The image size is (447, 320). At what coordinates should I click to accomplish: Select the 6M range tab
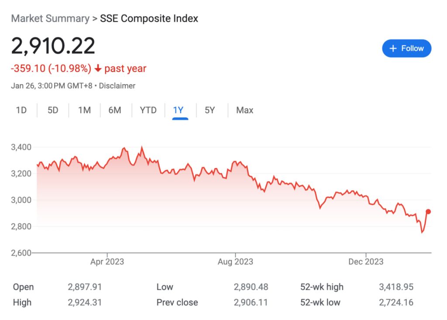coord(115,110)
